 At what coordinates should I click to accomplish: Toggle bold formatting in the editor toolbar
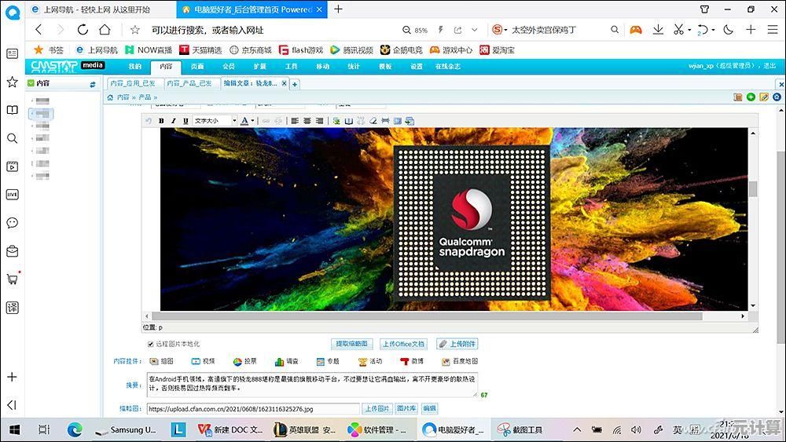pyautogui.click(x=161, y=121)
